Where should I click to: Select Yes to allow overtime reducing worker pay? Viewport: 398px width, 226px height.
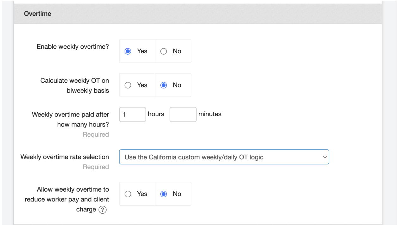click(x=128, y=194)
